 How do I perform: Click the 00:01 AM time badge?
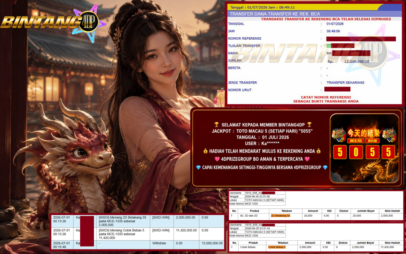(372, 141)
